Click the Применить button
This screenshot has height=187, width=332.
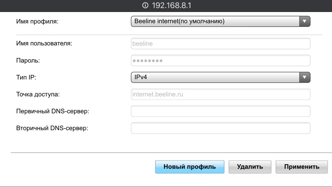click(302, 167)
